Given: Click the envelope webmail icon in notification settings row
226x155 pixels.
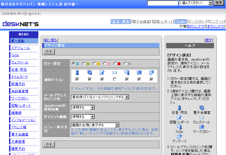Looking at the screenshot, I should (114, 72).
